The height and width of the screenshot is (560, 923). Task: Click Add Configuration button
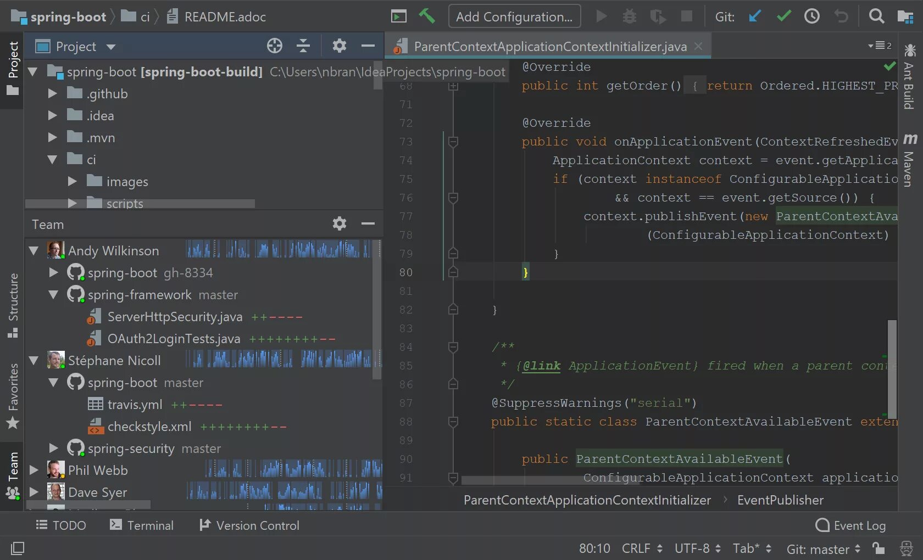click(514, 16)
